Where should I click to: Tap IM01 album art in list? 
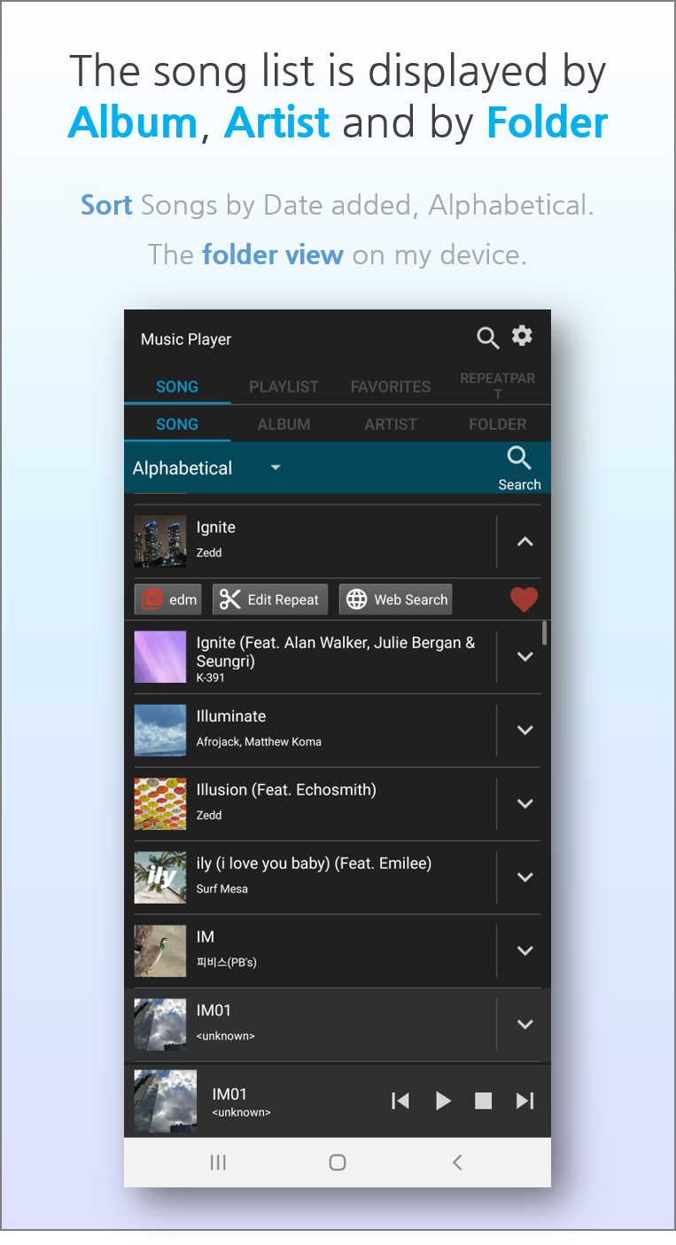tap(160, 1024)
